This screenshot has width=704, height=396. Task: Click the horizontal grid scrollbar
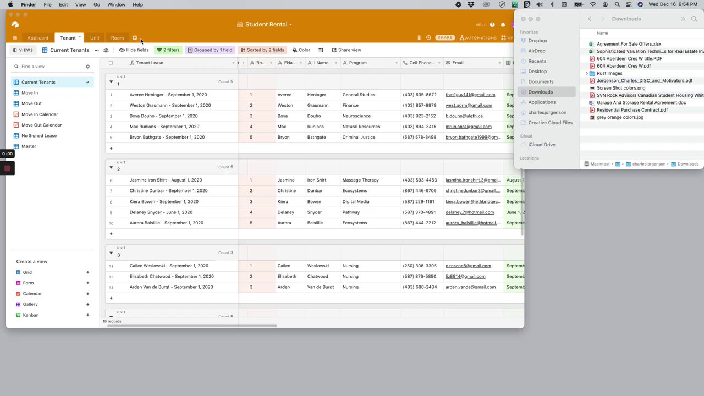193,326
